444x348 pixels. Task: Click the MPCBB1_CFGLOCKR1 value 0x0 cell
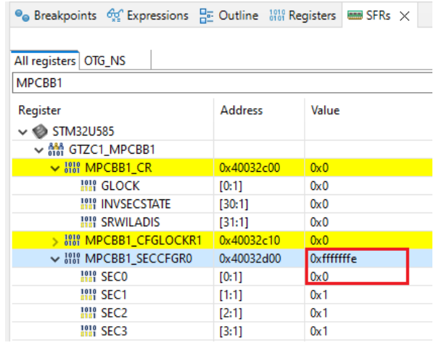point(319,240)
